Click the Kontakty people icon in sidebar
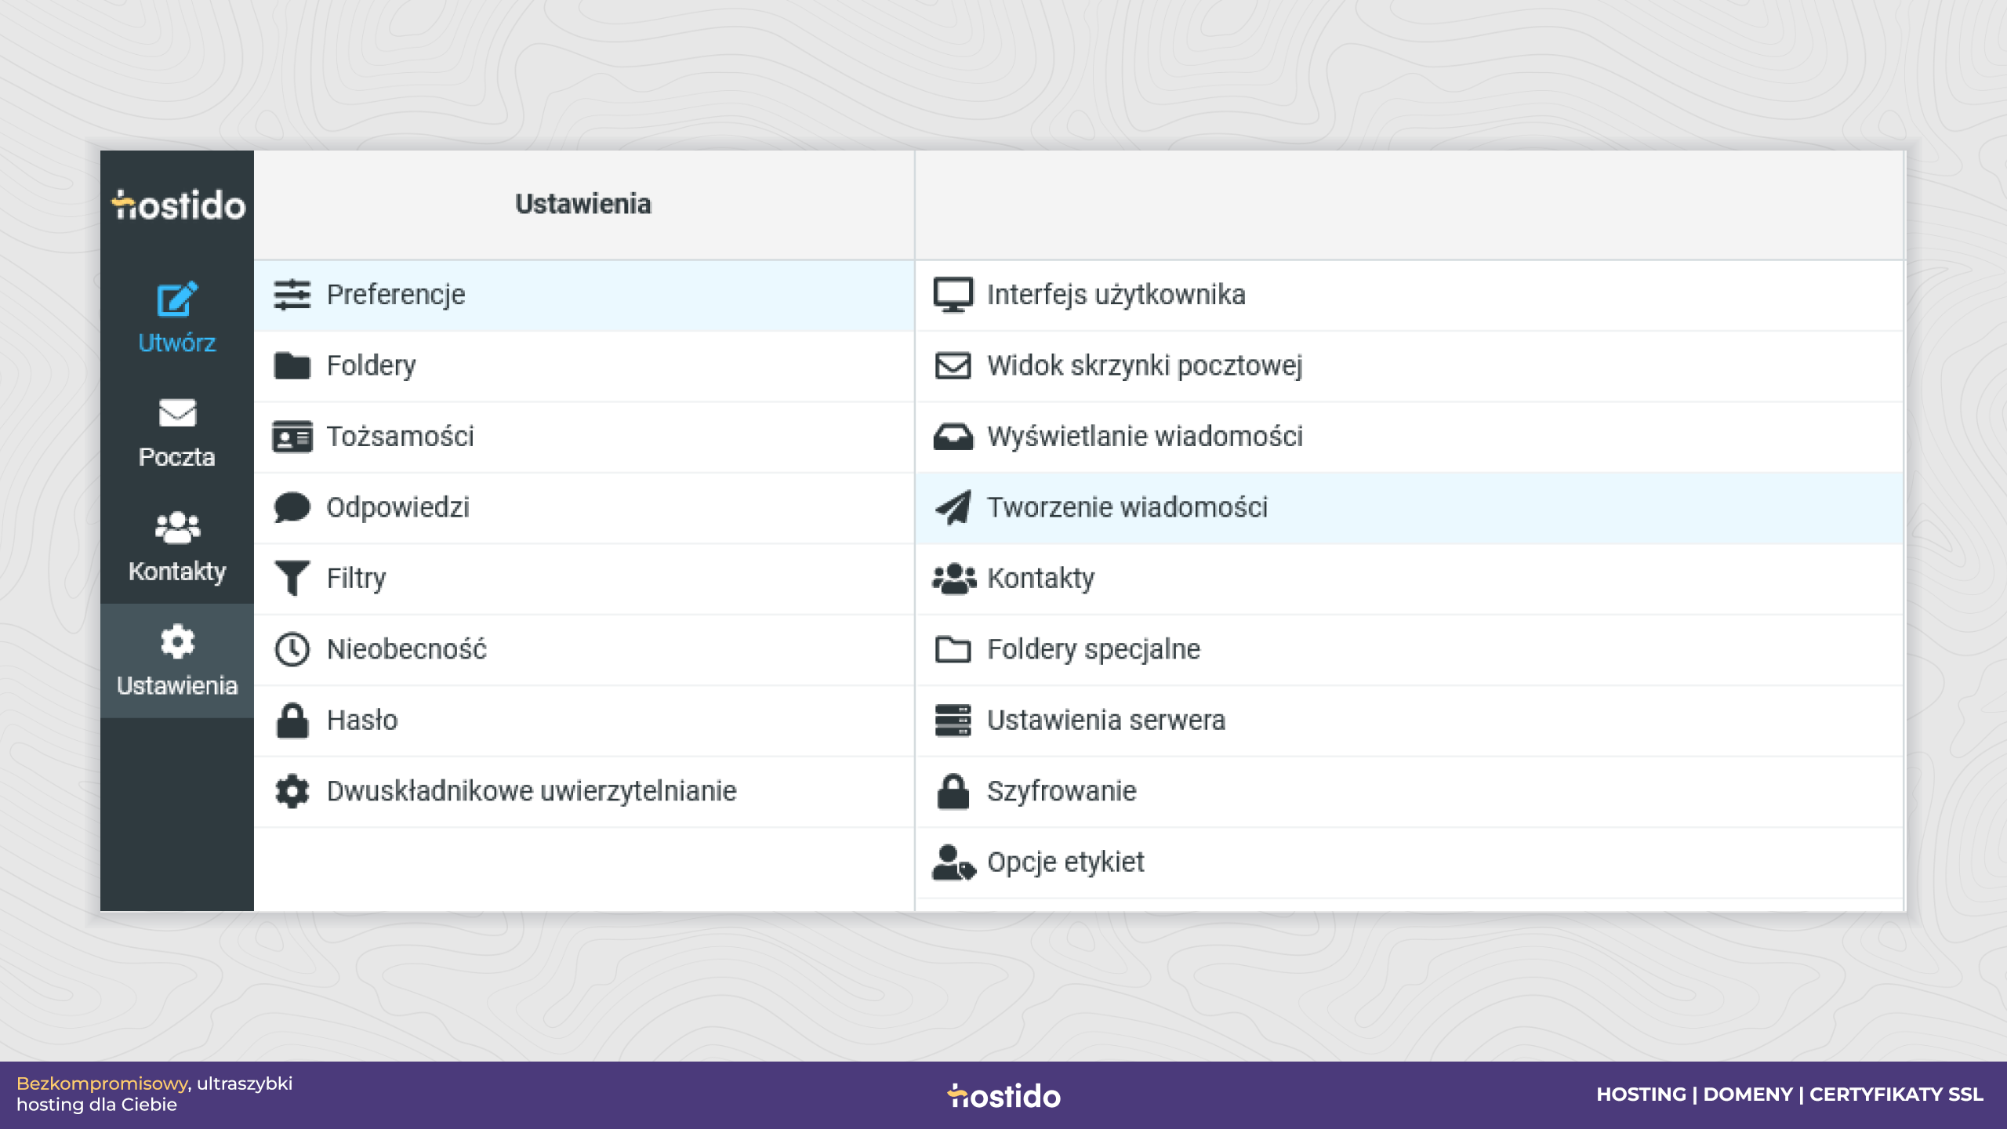Viewport: 2007px width, 1129px height. [x=177, y=527]
